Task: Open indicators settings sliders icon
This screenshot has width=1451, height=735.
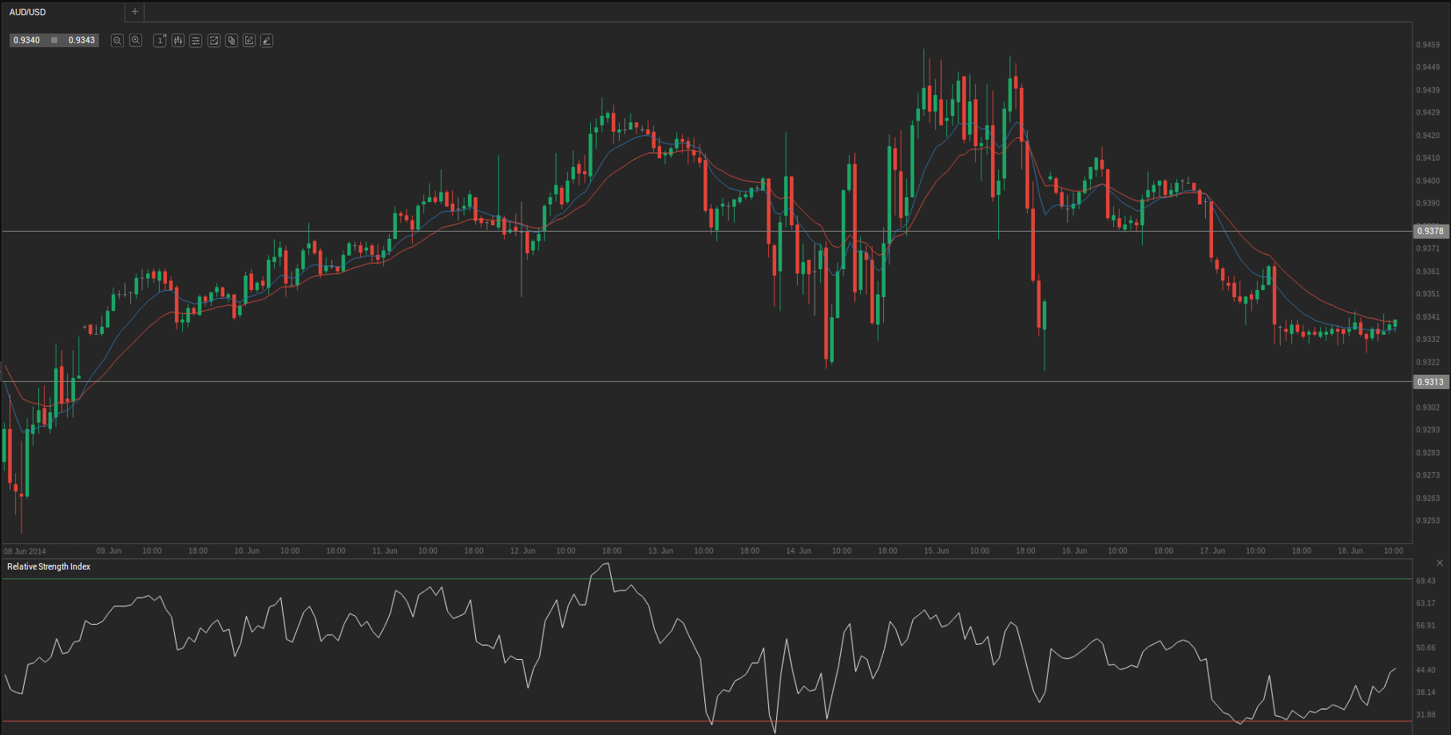Action: click(x=196, y=41)
